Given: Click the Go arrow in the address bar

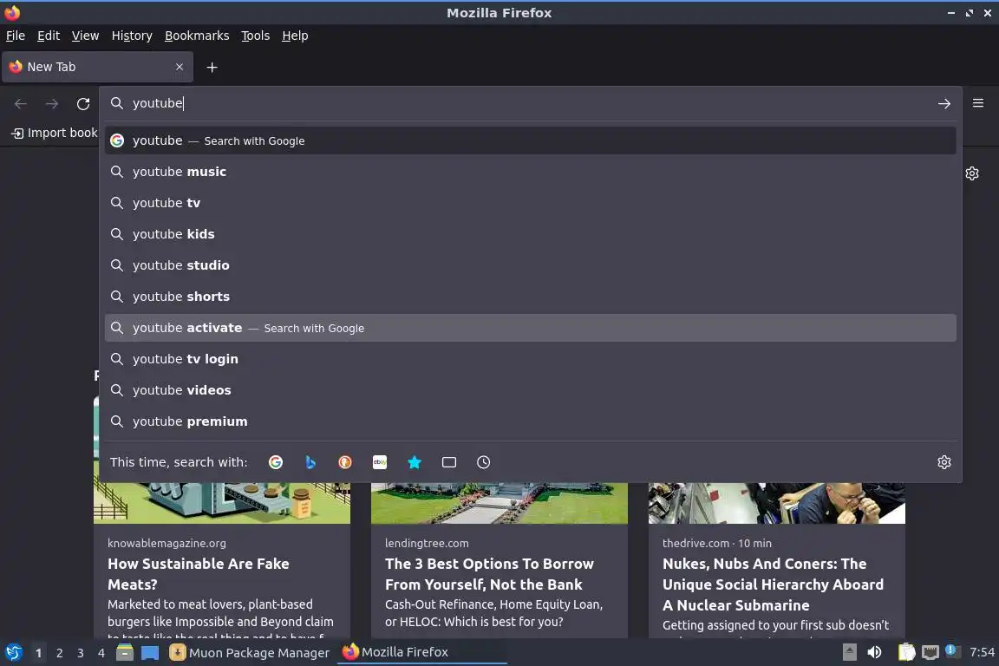Looking at the screenshot, I should click(x=944, y=103).
